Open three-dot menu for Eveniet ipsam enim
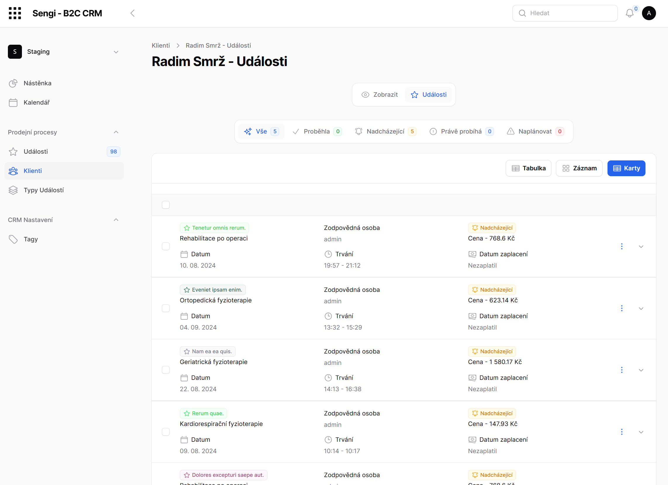Screen dimensions: 668x485 (x=622, y=308)
